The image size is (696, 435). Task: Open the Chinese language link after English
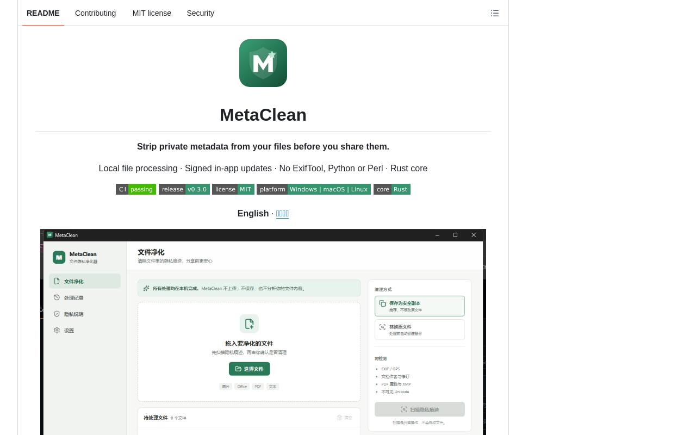(x=282, y=214)
